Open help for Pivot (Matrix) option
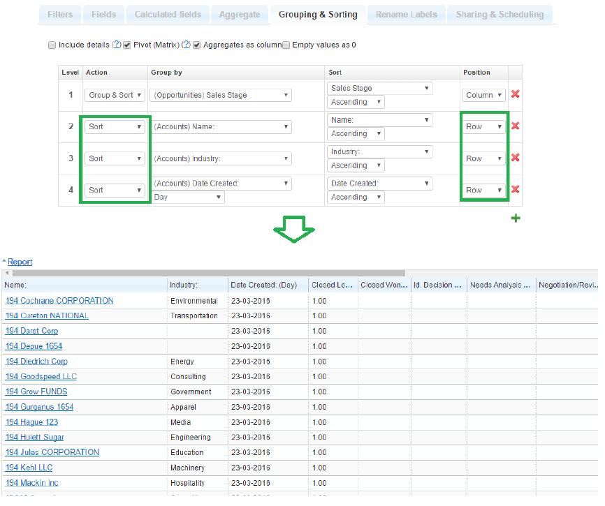 (x=186, y=45)
